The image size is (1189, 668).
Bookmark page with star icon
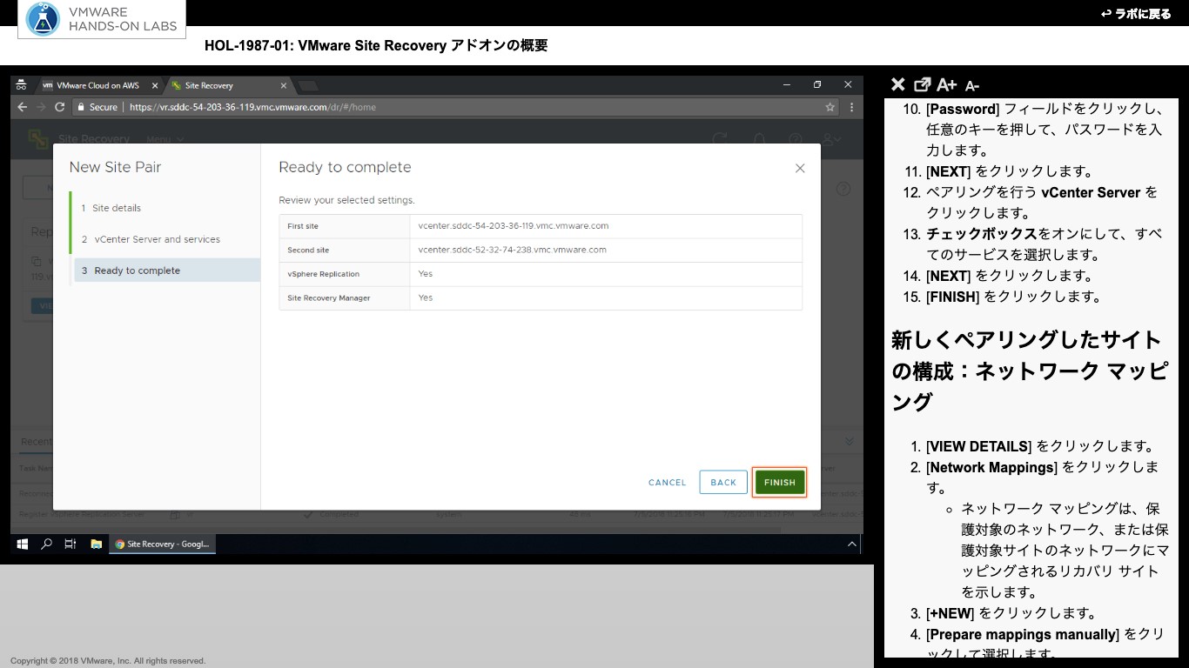tap(830, 107)
